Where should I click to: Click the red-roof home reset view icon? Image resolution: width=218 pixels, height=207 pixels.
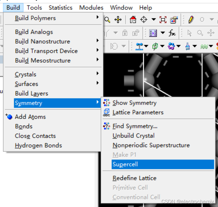[133, 20]
